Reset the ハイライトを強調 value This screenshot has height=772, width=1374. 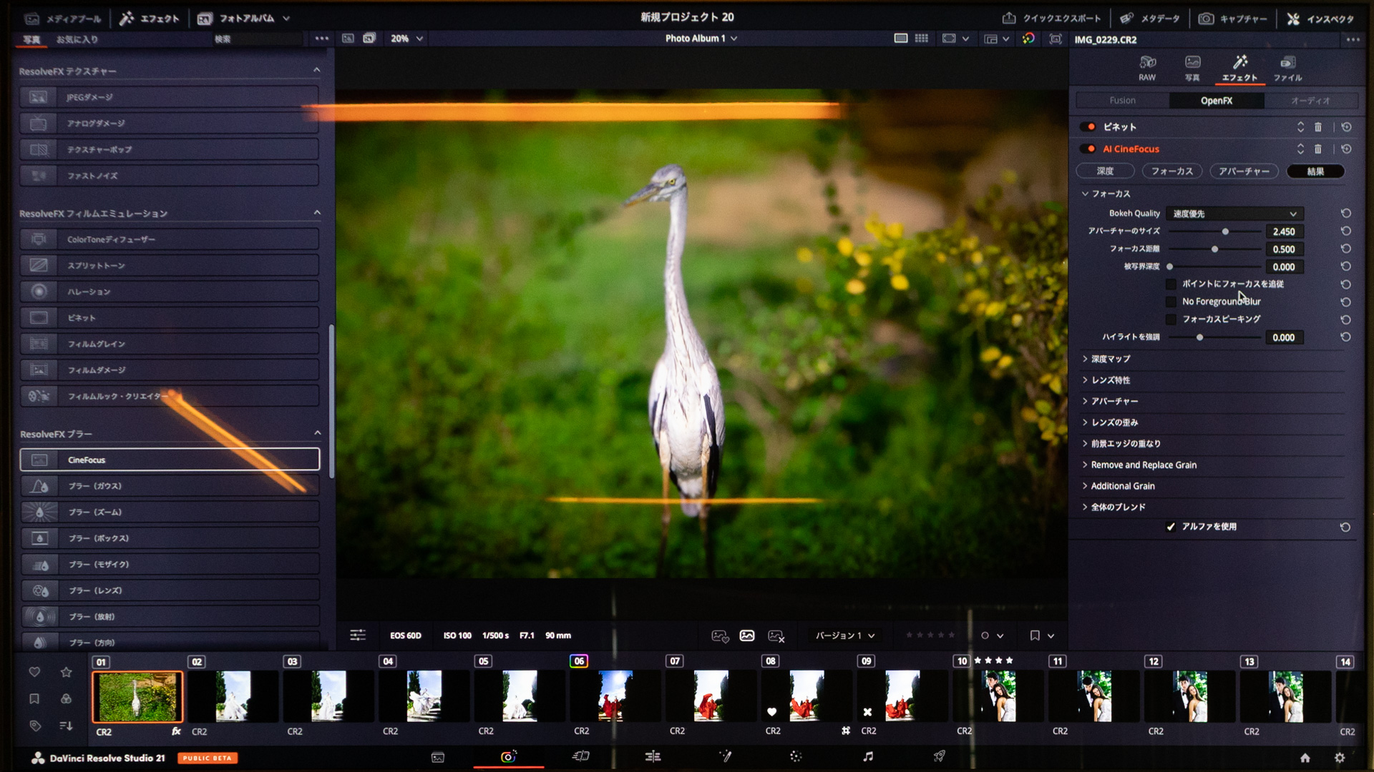[1345, 337]
